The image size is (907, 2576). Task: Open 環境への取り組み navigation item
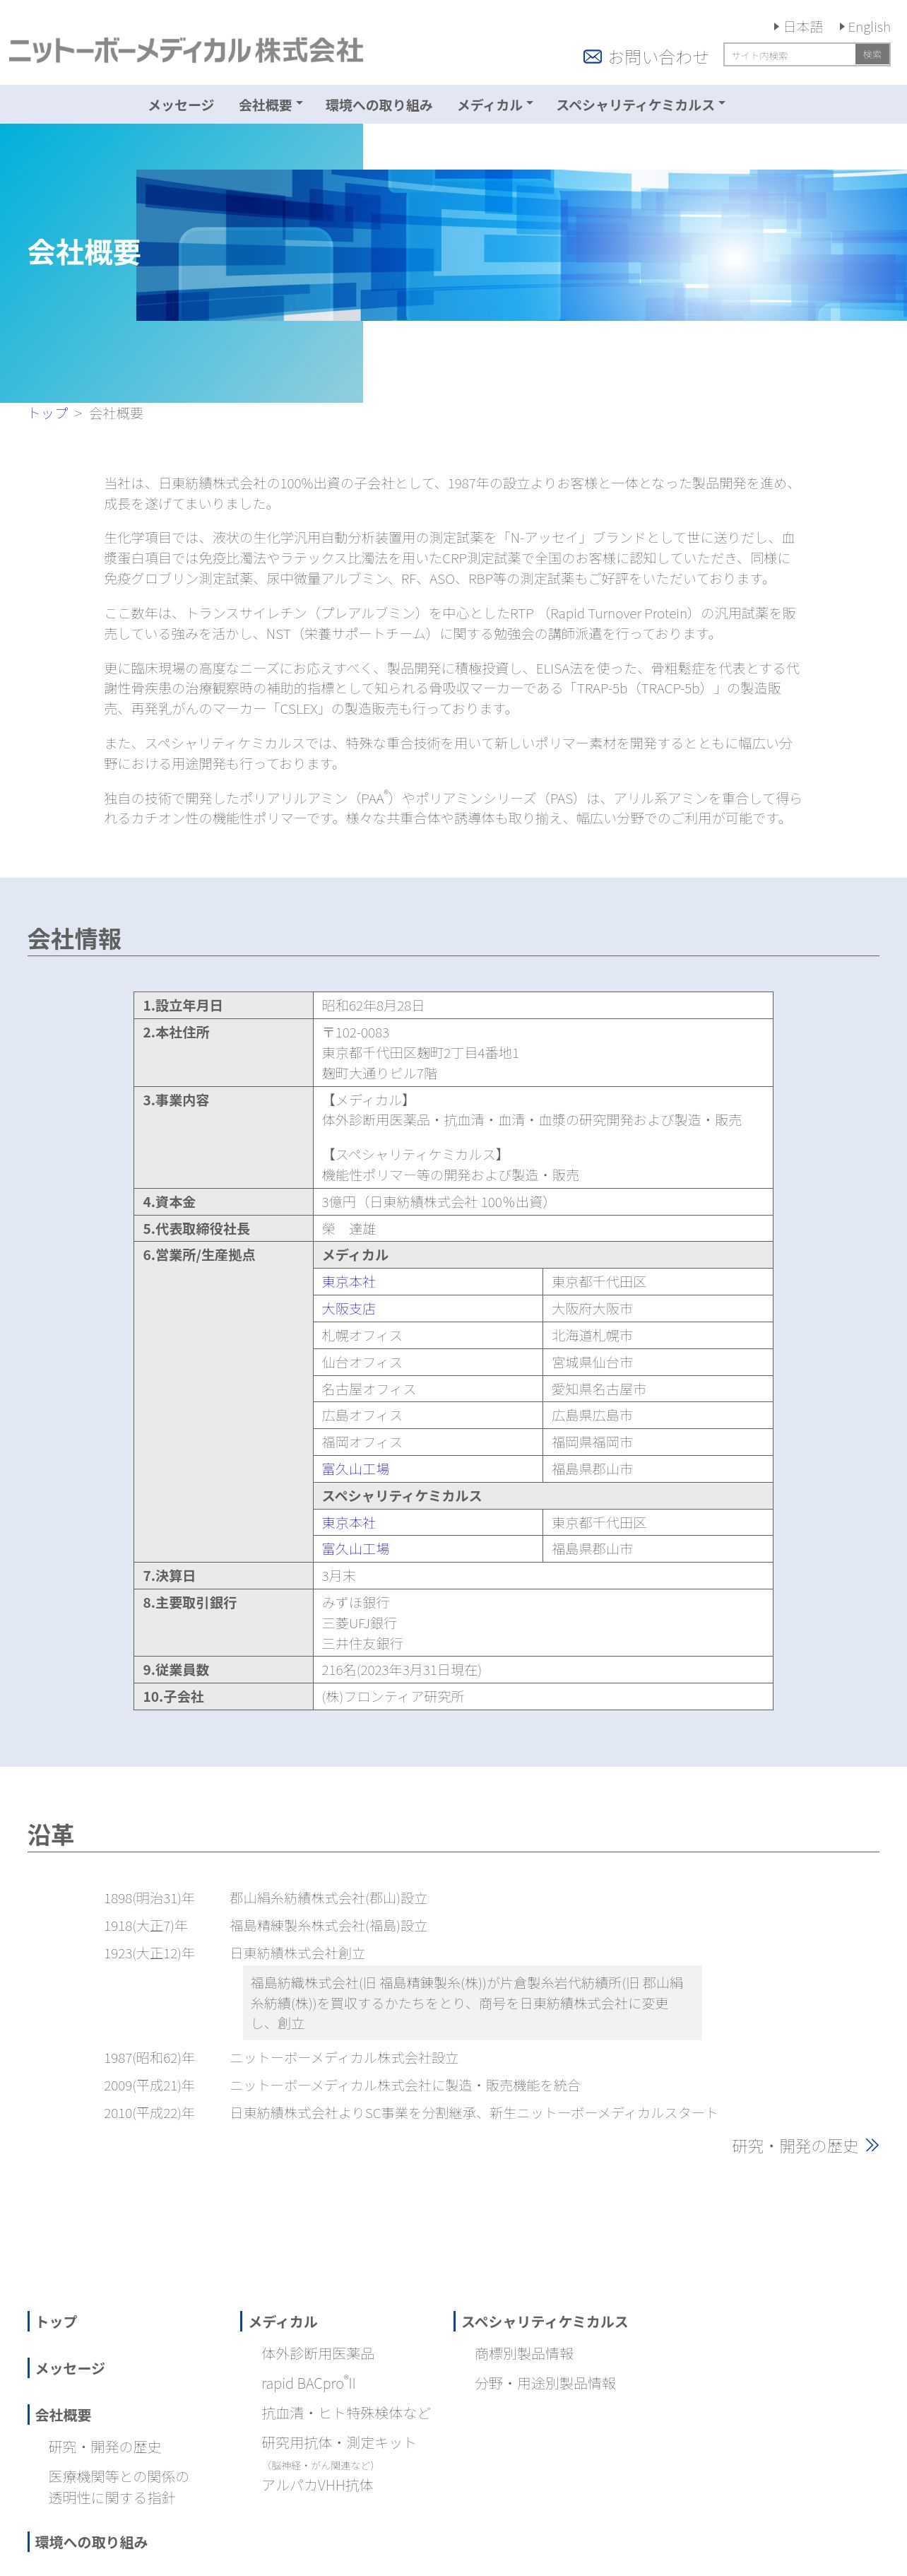379,105
